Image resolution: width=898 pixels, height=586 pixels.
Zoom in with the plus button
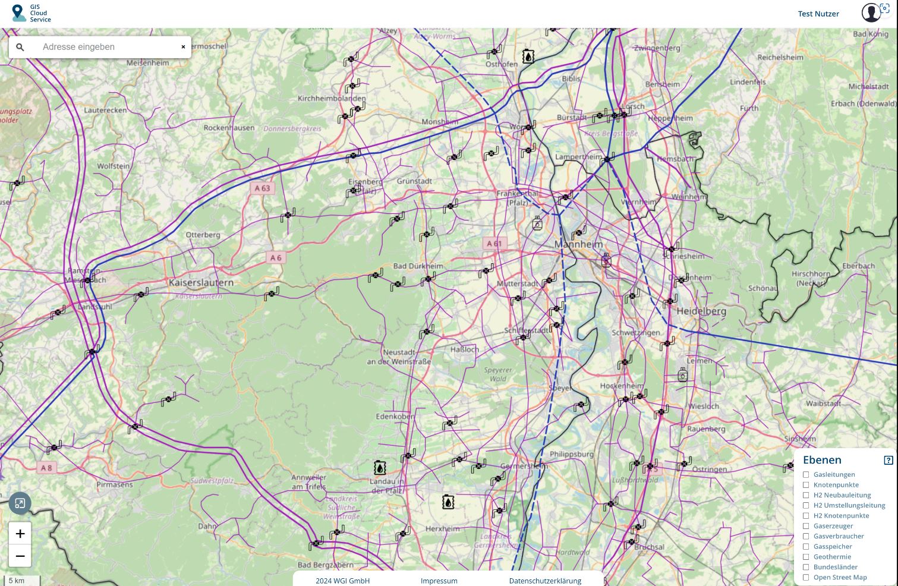point(20,534)
